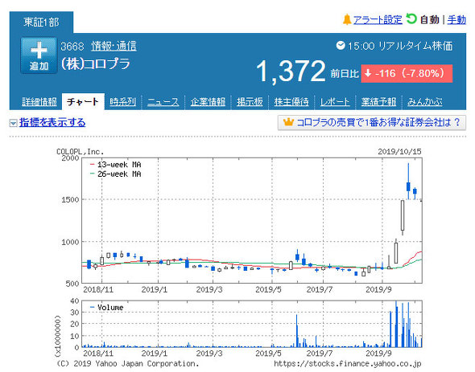Select the チャート tab
475x372 pixels.
pos(83,101)
